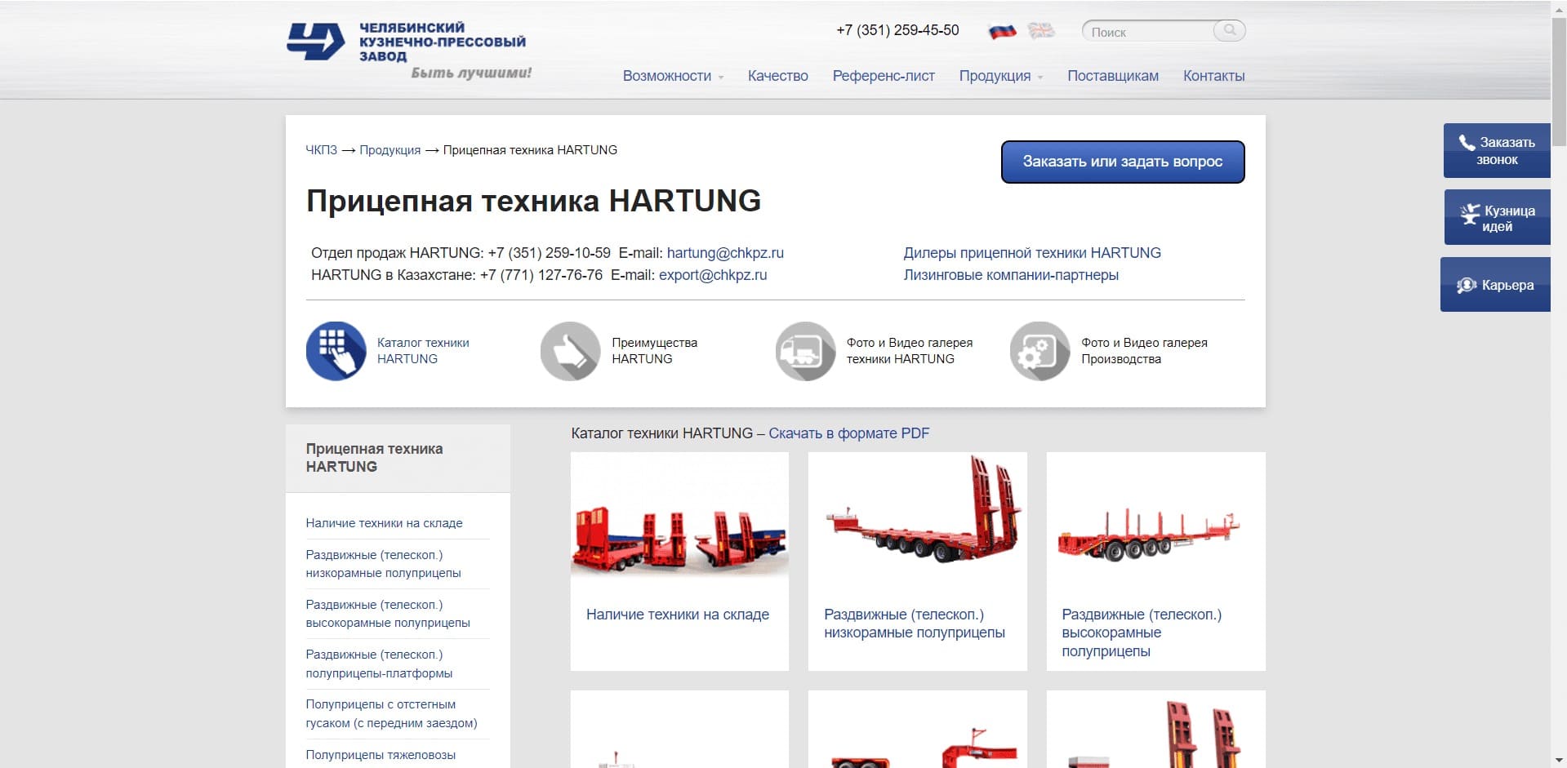Open gear icon for Производства gallery
This screenshot has height=768, width=1567.
(x=1039, y=351)
